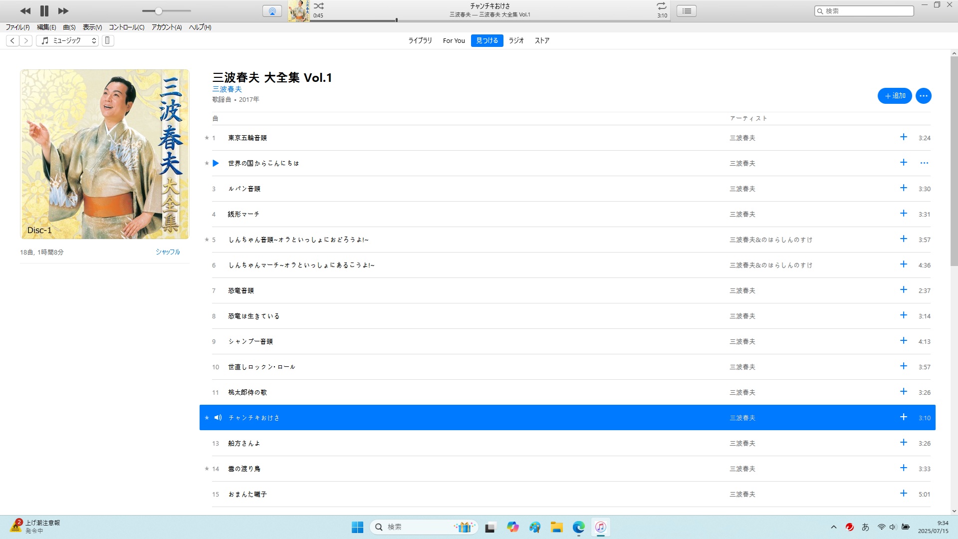Open more options for 世界の国からこんにちは
This screenshot has height=539, width=958.
coord(924,163)
